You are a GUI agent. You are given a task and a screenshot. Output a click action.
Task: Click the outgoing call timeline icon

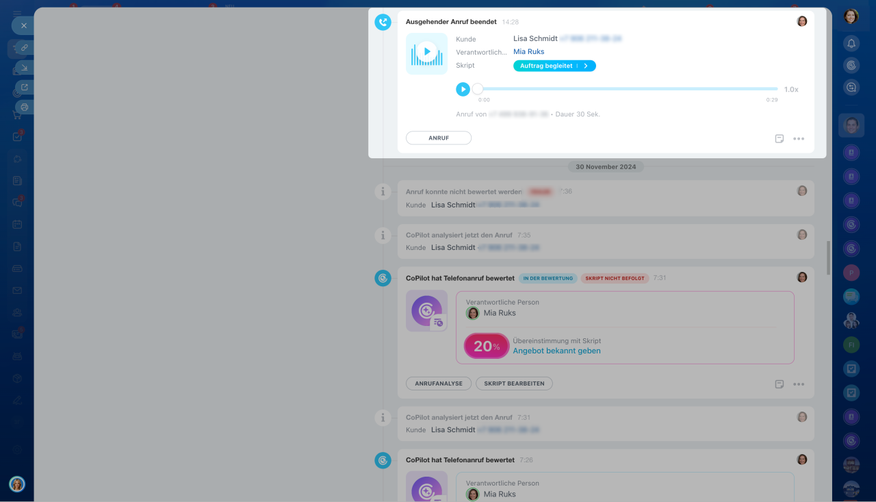click(383, 22)
